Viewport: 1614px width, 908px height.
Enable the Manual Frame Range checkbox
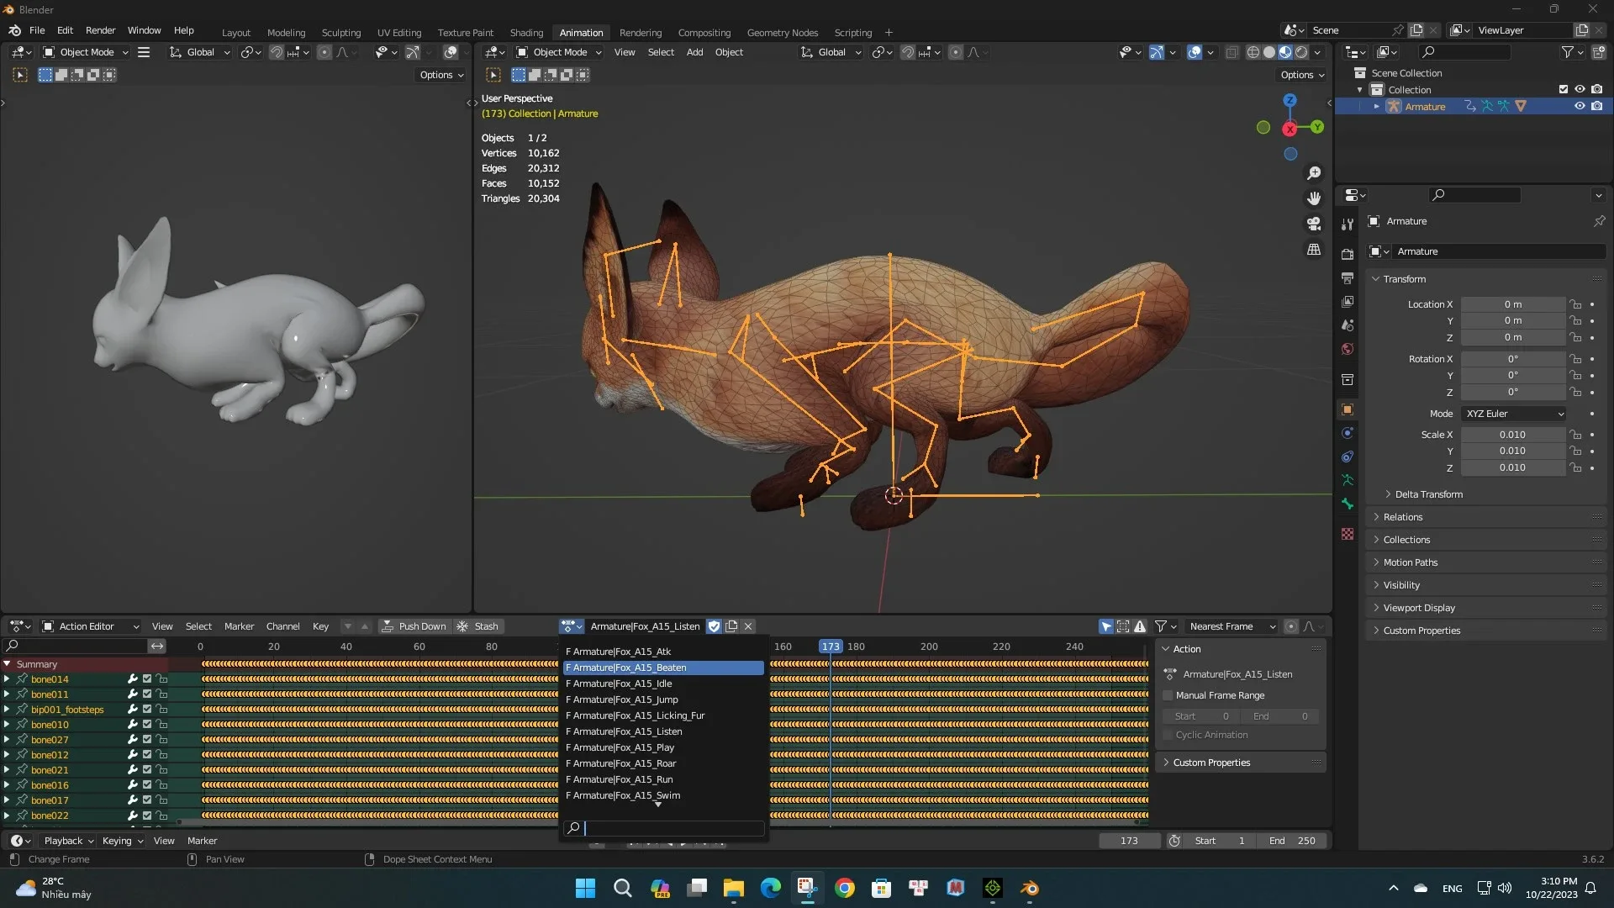pos(1168,695)
